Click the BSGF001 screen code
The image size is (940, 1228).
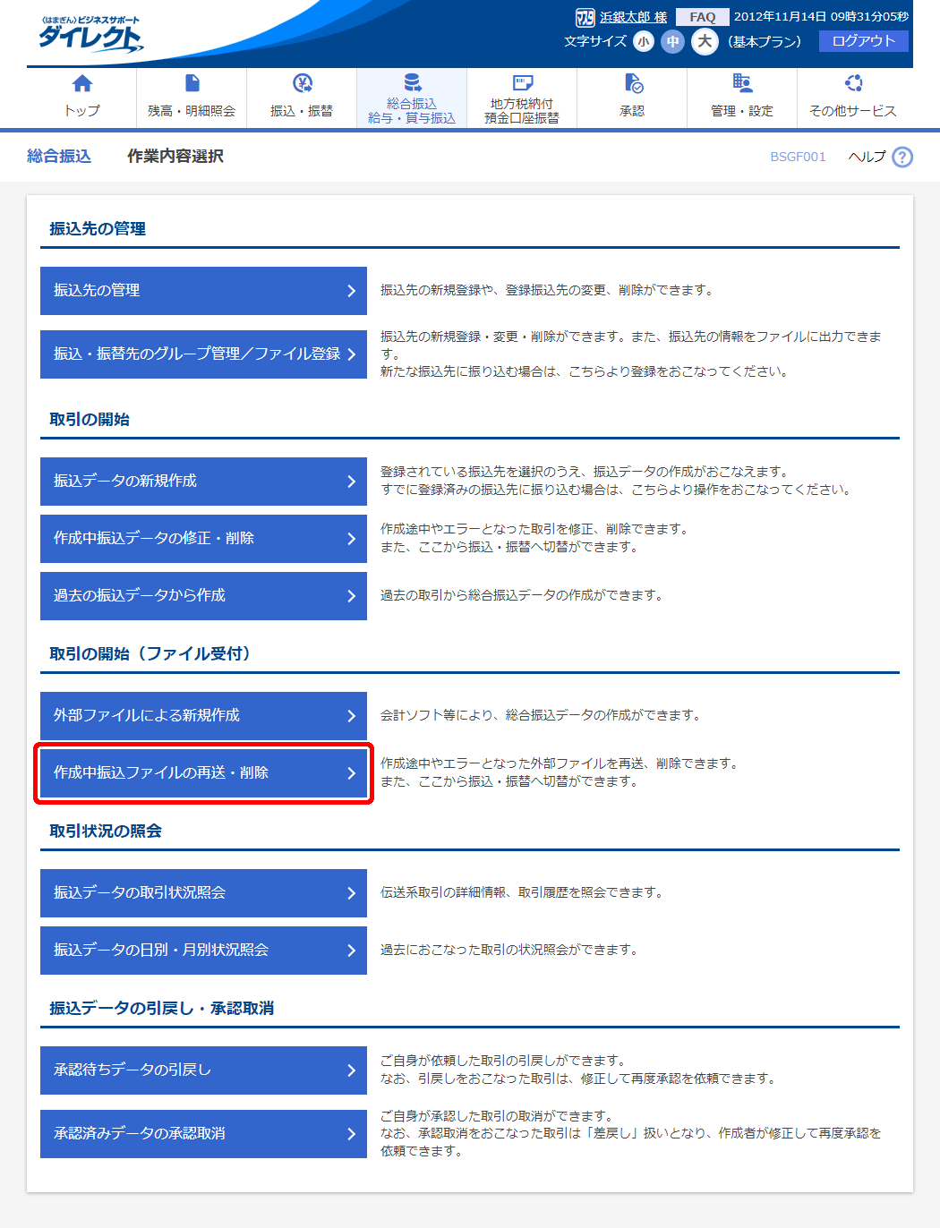coord(798,157)
